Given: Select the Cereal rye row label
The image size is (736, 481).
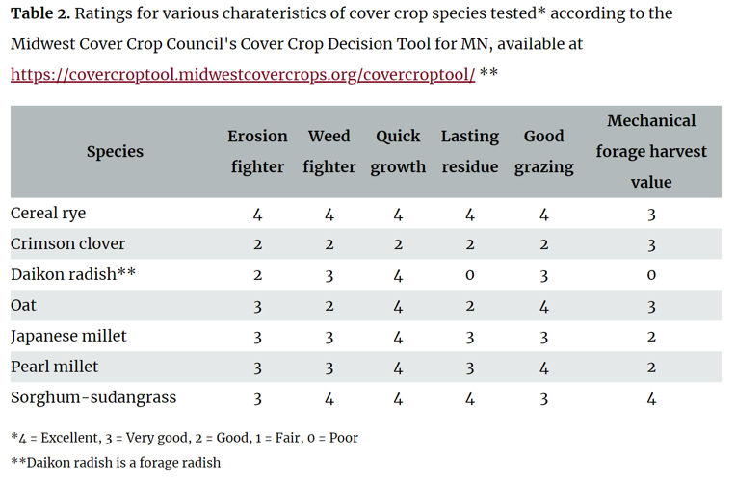Looking at the screenshot, I should [x=48, y=214].
